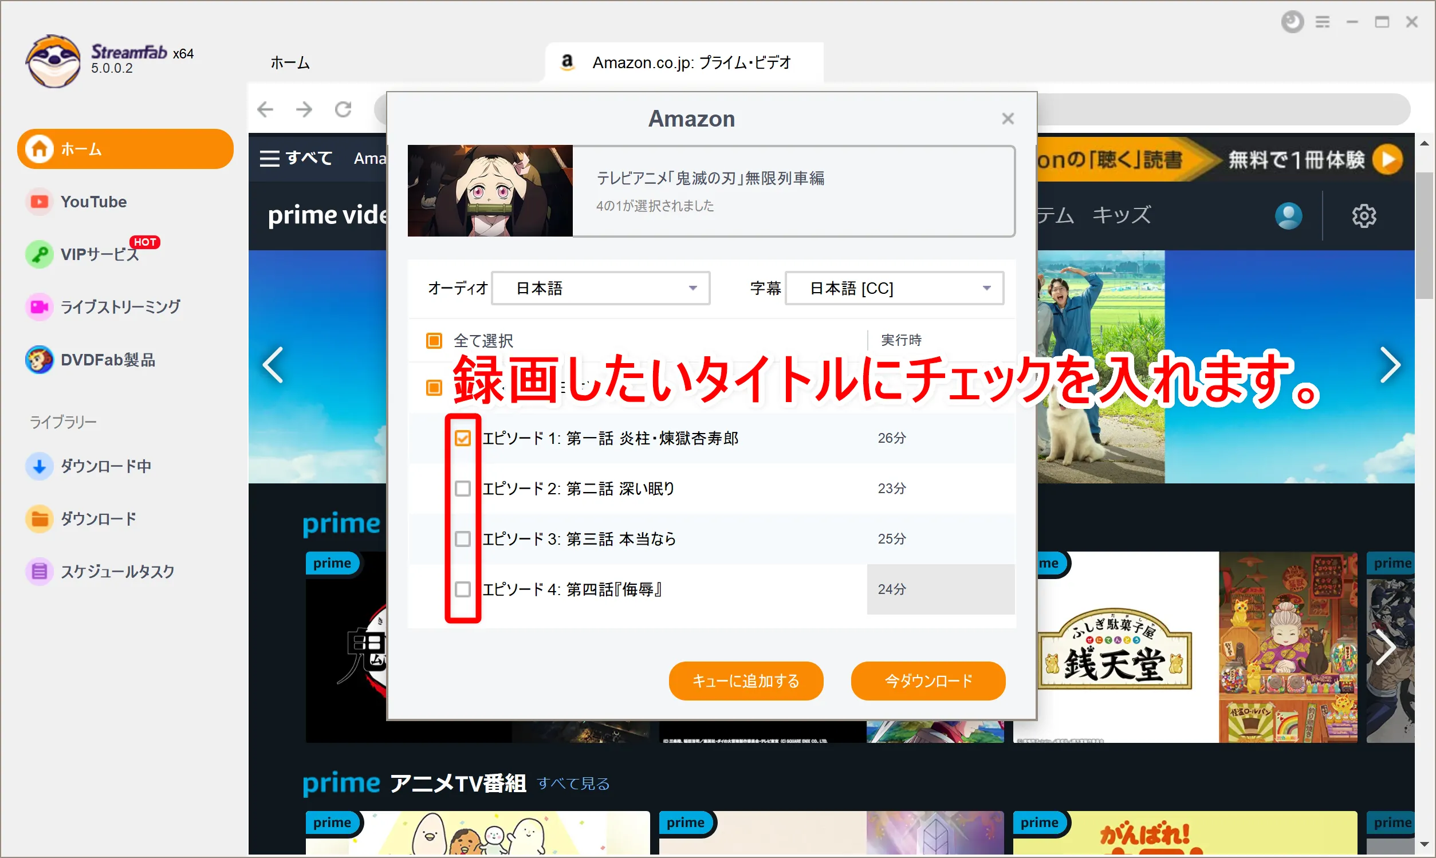Go back in the browser

(x=265, y=109)
